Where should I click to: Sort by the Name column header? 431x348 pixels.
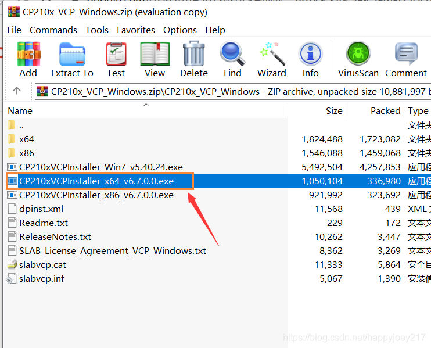(x=146, y=110)
